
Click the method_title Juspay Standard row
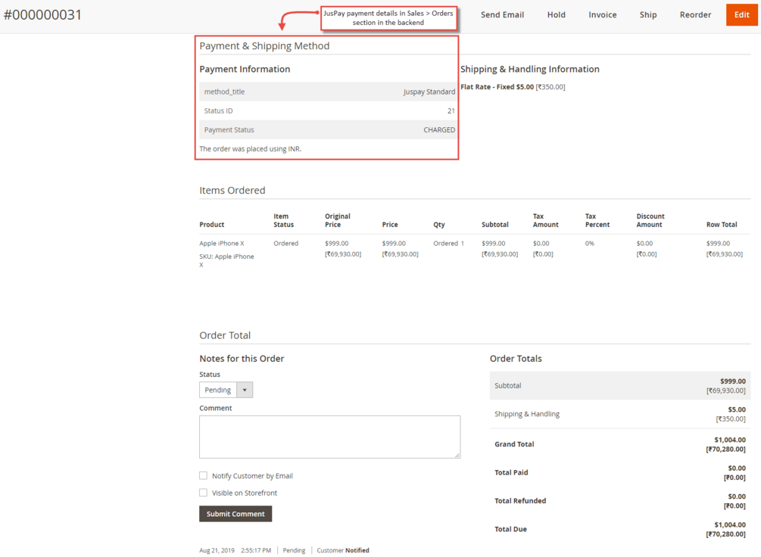coord(328,92)
